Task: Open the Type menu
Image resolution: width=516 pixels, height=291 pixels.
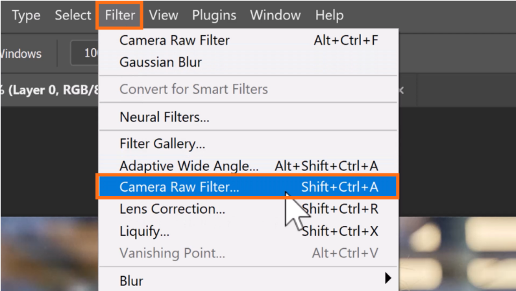Action: pos(26,15)
